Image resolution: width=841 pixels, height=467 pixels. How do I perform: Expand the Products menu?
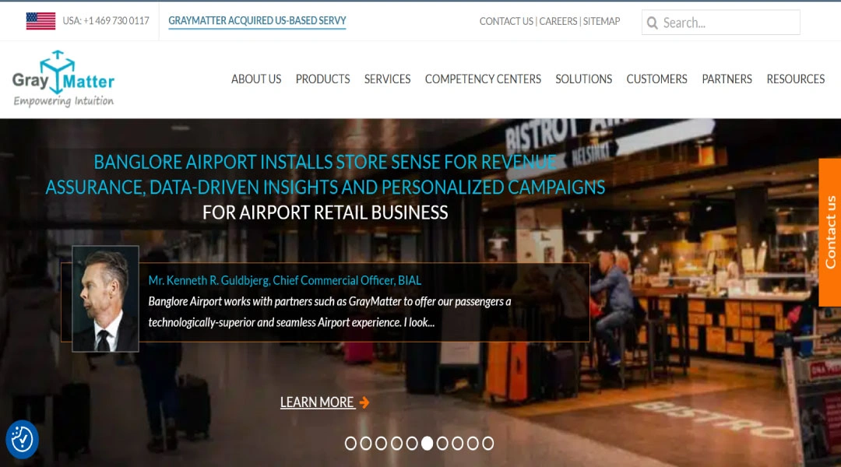pyautogui.click(x=322, y=79)
